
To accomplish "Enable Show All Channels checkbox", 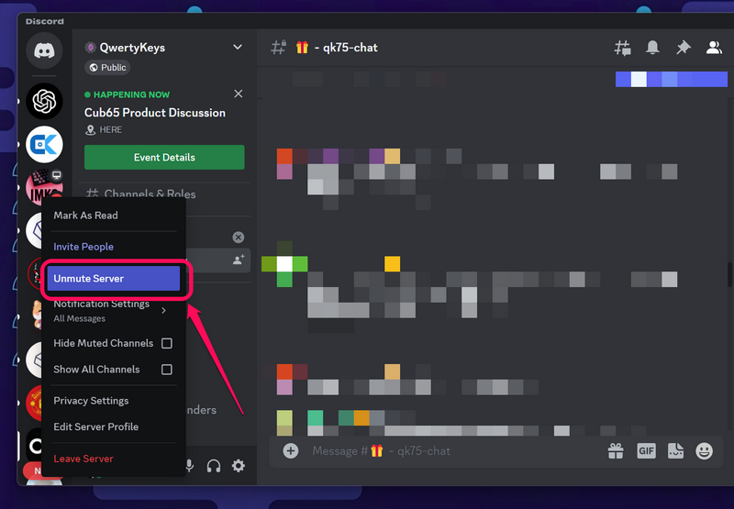I will point(167,370).
